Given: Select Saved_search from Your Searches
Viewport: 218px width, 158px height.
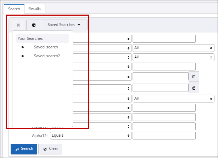Looking at the screenshot, I should click(46, 47).
